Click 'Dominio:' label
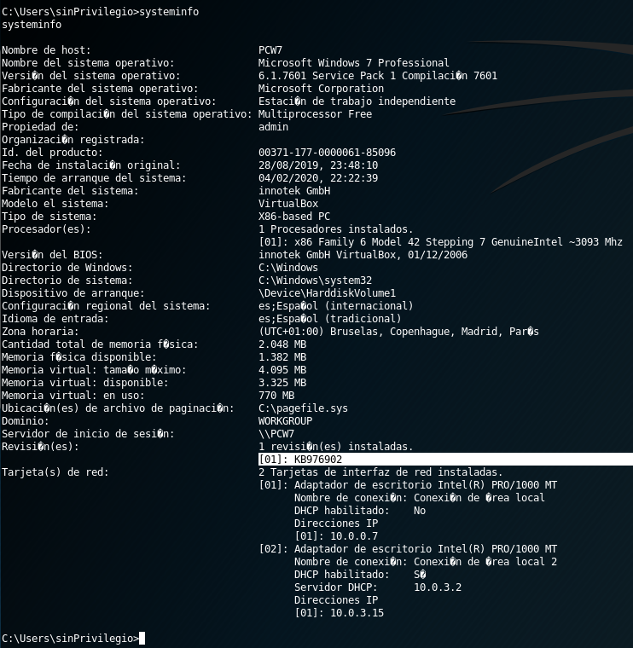 coord(26,421)
